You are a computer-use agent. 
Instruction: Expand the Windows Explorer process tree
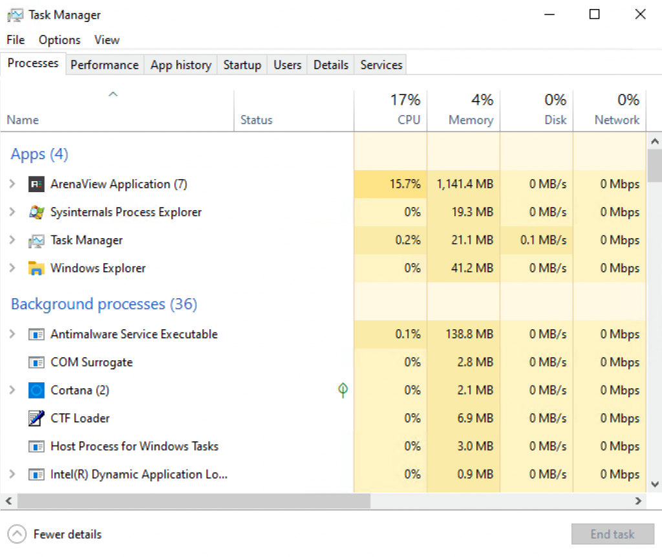click(x=12, y=268)
